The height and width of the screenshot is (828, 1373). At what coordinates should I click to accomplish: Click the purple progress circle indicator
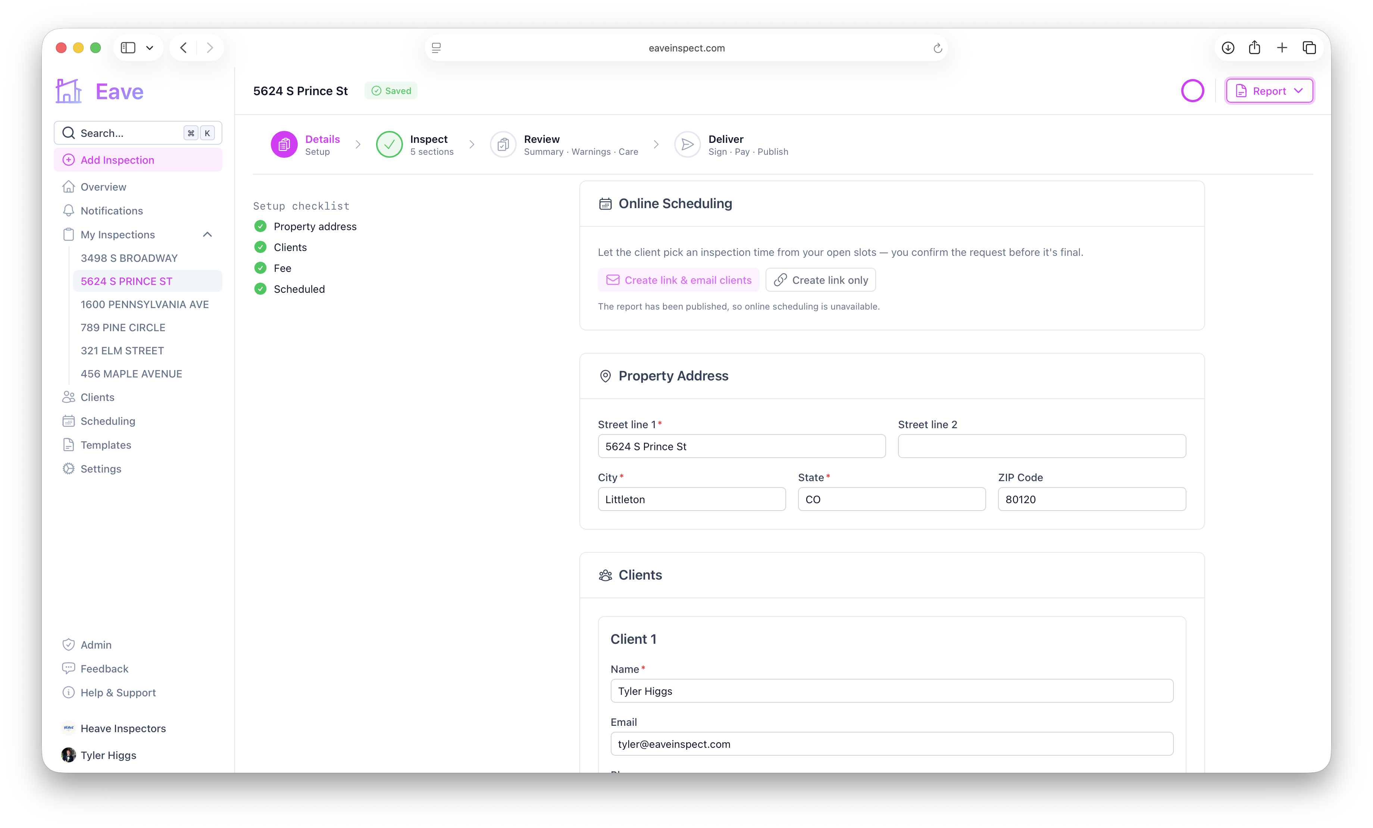pyautogui.click(x=1192, y=91)
